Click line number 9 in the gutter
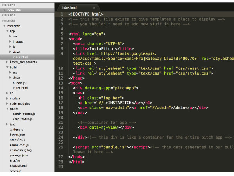The image size is (234, 176). (x=62, y=53)
